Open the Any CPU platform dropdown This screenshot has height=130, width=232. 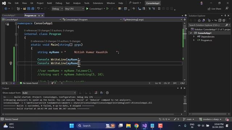click(x=74, y=9)
